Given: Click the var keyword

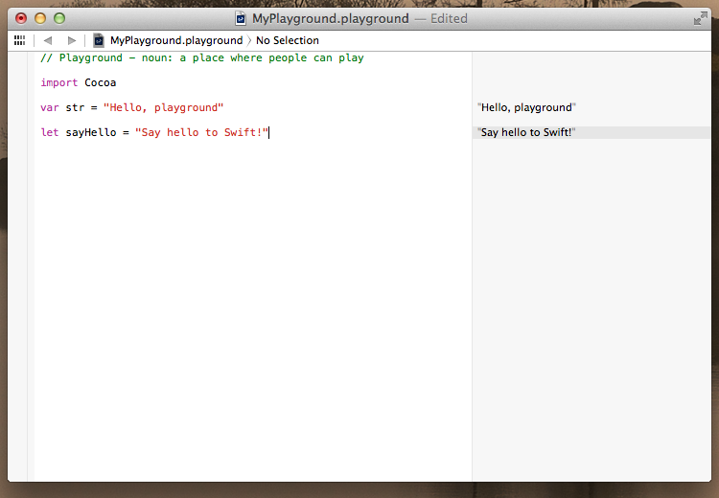Looking at the screenshot, I should pos(50,107).
